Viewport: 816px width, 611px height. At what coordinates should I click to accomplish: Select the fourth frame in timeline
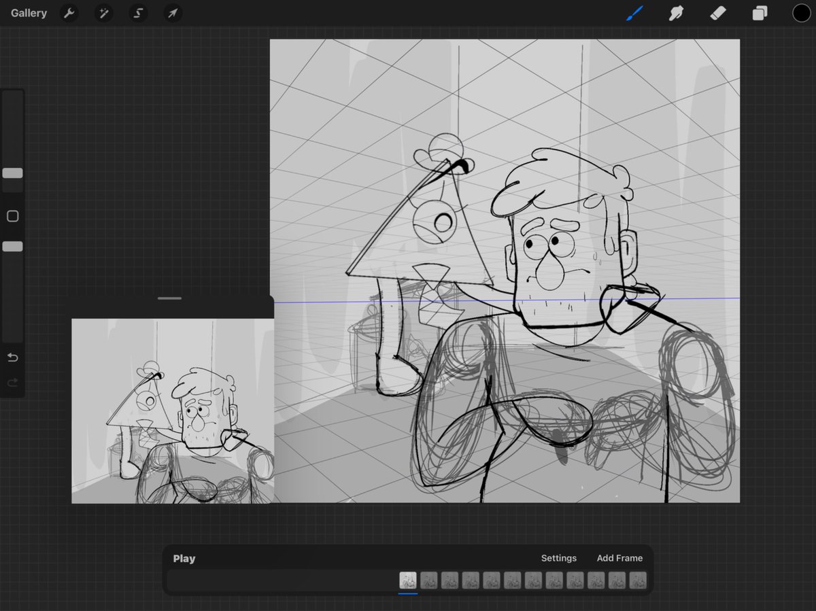pos(471,580)
